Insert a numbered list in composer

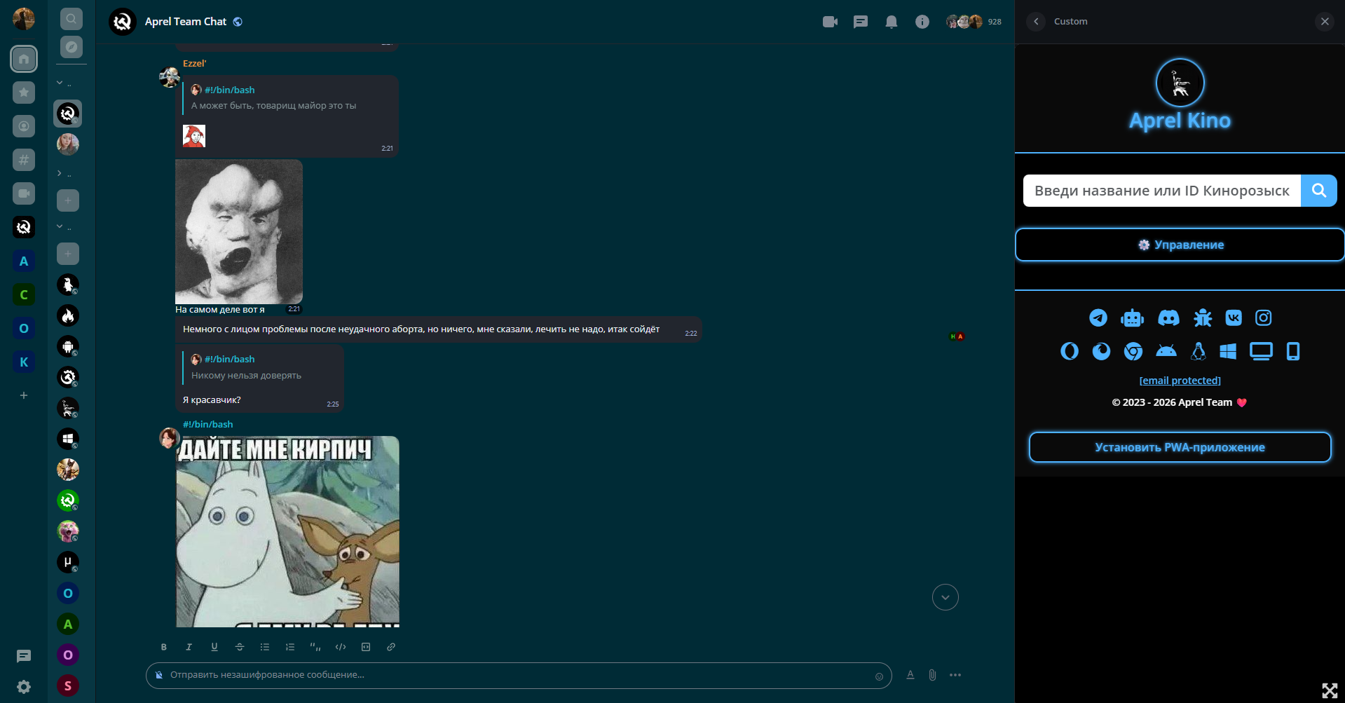(x=290, y=647)
